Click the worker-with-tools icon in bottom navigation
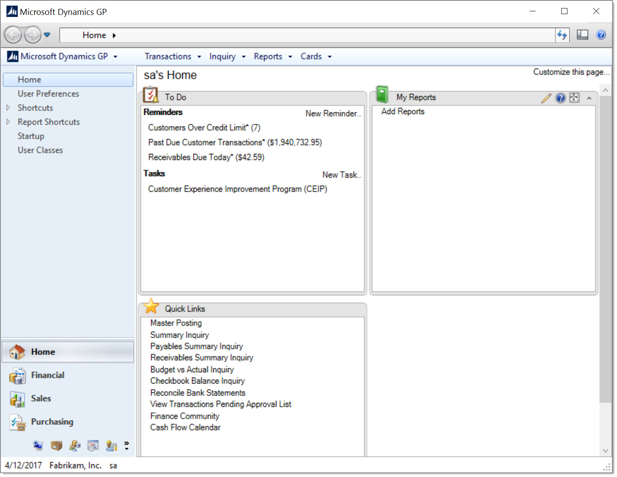The width and height of the screenshot is (617, 477). coord(111,446)
